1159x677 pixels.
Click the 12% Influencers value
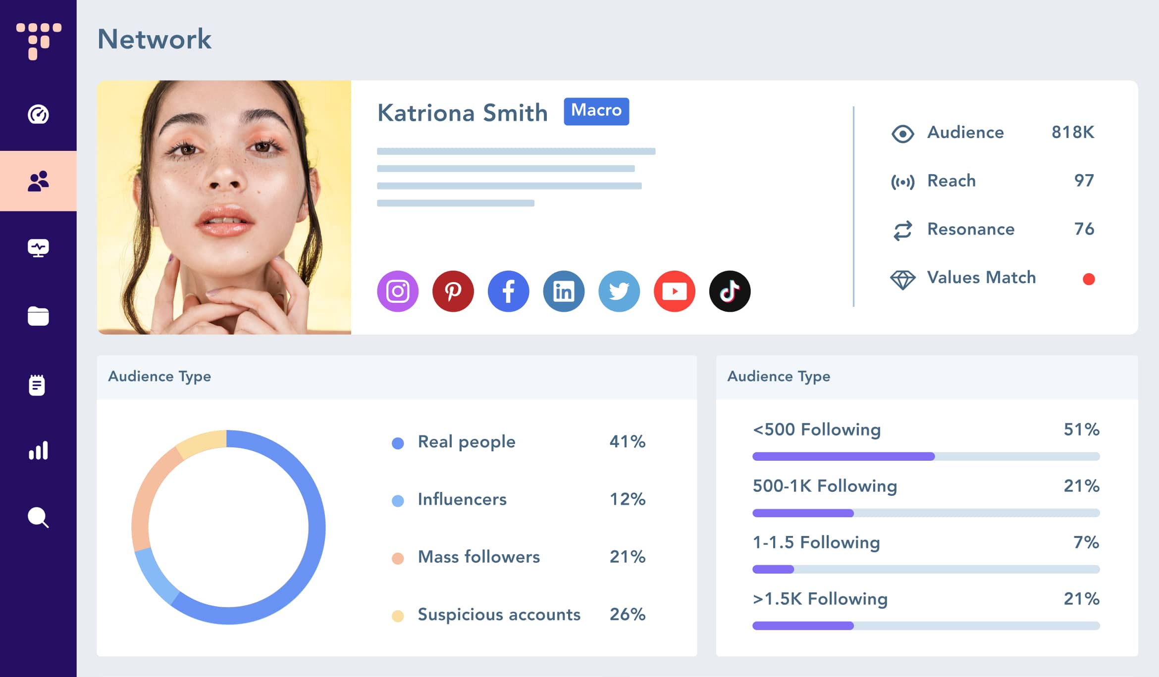[628, 499]
